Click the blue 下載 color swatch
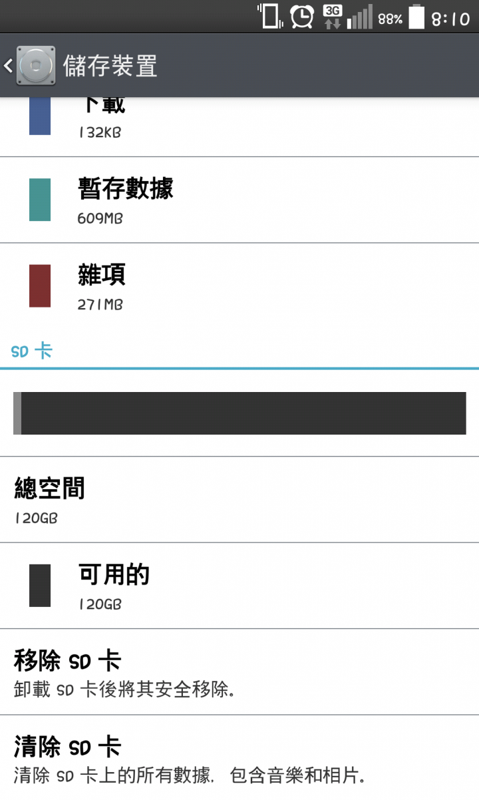This screenshot has width=479, height=800. (40, 116)
